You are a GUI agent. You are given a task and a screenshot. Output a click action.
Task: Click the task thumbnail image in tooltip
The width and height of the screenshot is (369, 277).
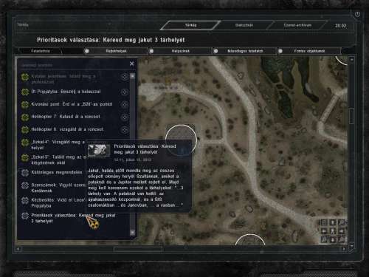[x=99, y=150]
